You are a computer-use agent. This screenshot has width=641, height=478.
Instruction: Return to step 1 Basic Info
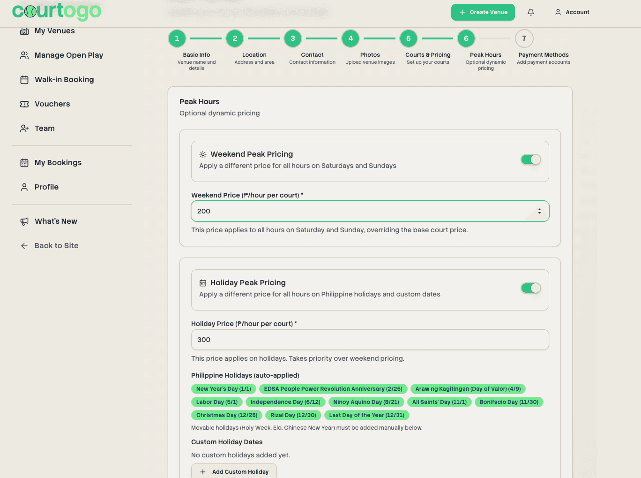[x=177, y=38]
